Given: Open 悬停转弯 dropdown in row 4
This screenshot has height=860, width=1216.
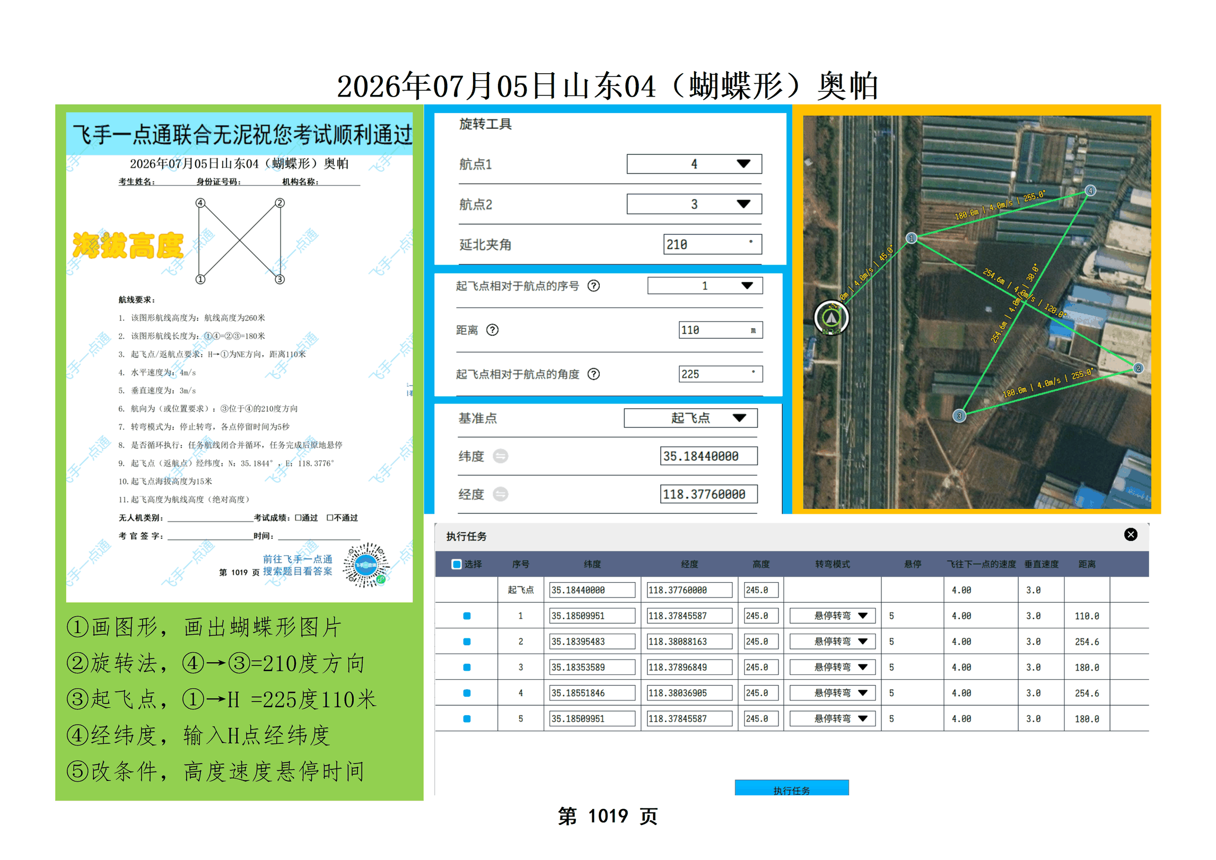Looking at the screenshot, I should point(832,693).
